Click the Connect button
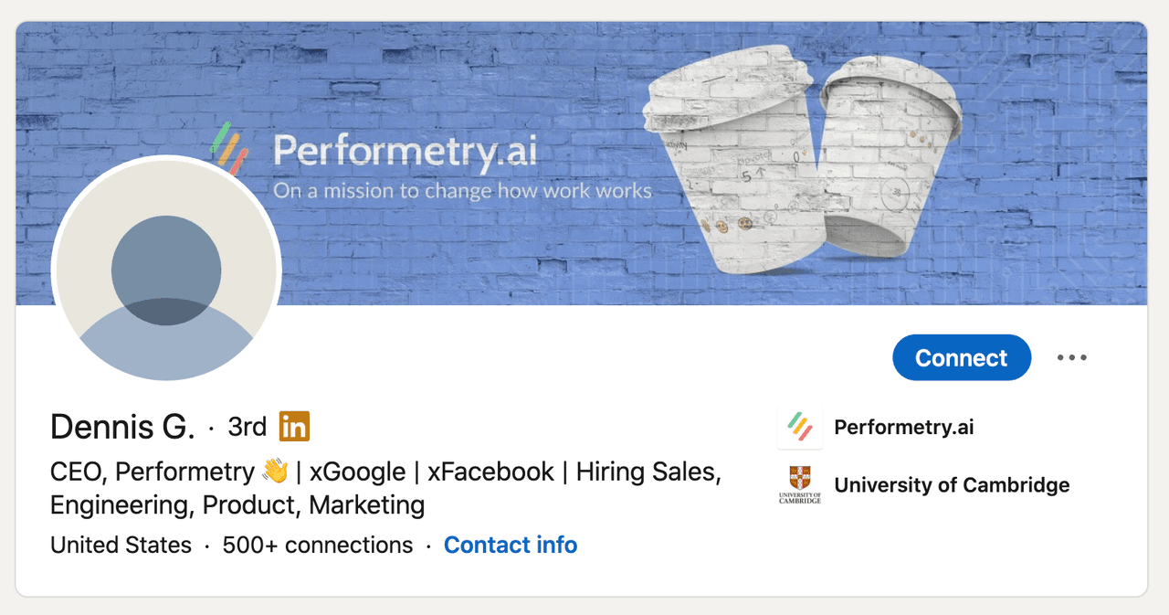The height and width of the screenshot is (615, 1169). point(961,357)
